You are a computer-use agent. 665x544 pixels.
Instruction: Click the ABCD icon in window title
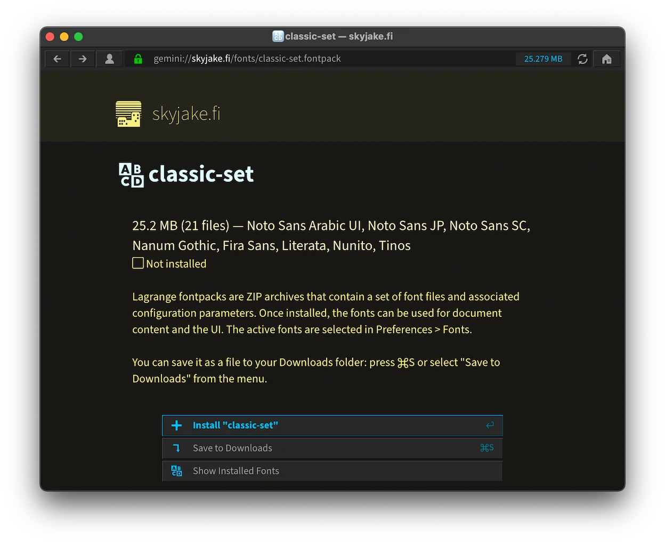pos(278,36)
